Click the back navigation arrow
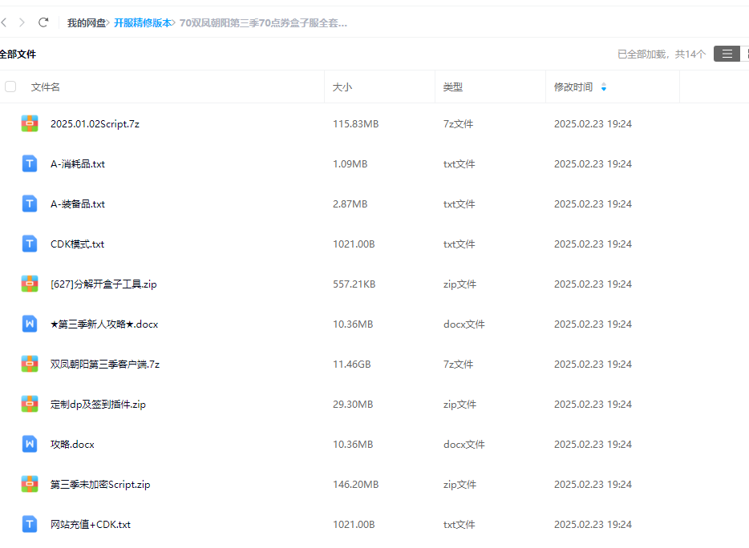The image size is (749, 548). (x=5, y=22)
